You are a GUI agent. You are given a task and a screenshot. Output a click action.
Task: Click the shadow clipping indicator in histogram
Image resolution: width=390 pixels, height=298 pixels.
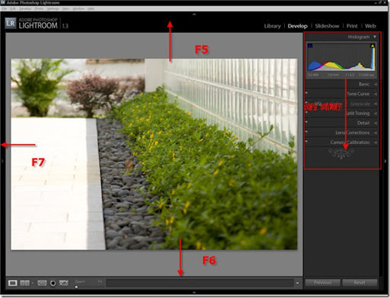[310, 46]
